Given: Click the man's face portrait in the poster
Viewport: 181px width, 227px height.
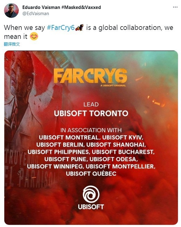Looking at the screenshot, I should pos(22,75).
